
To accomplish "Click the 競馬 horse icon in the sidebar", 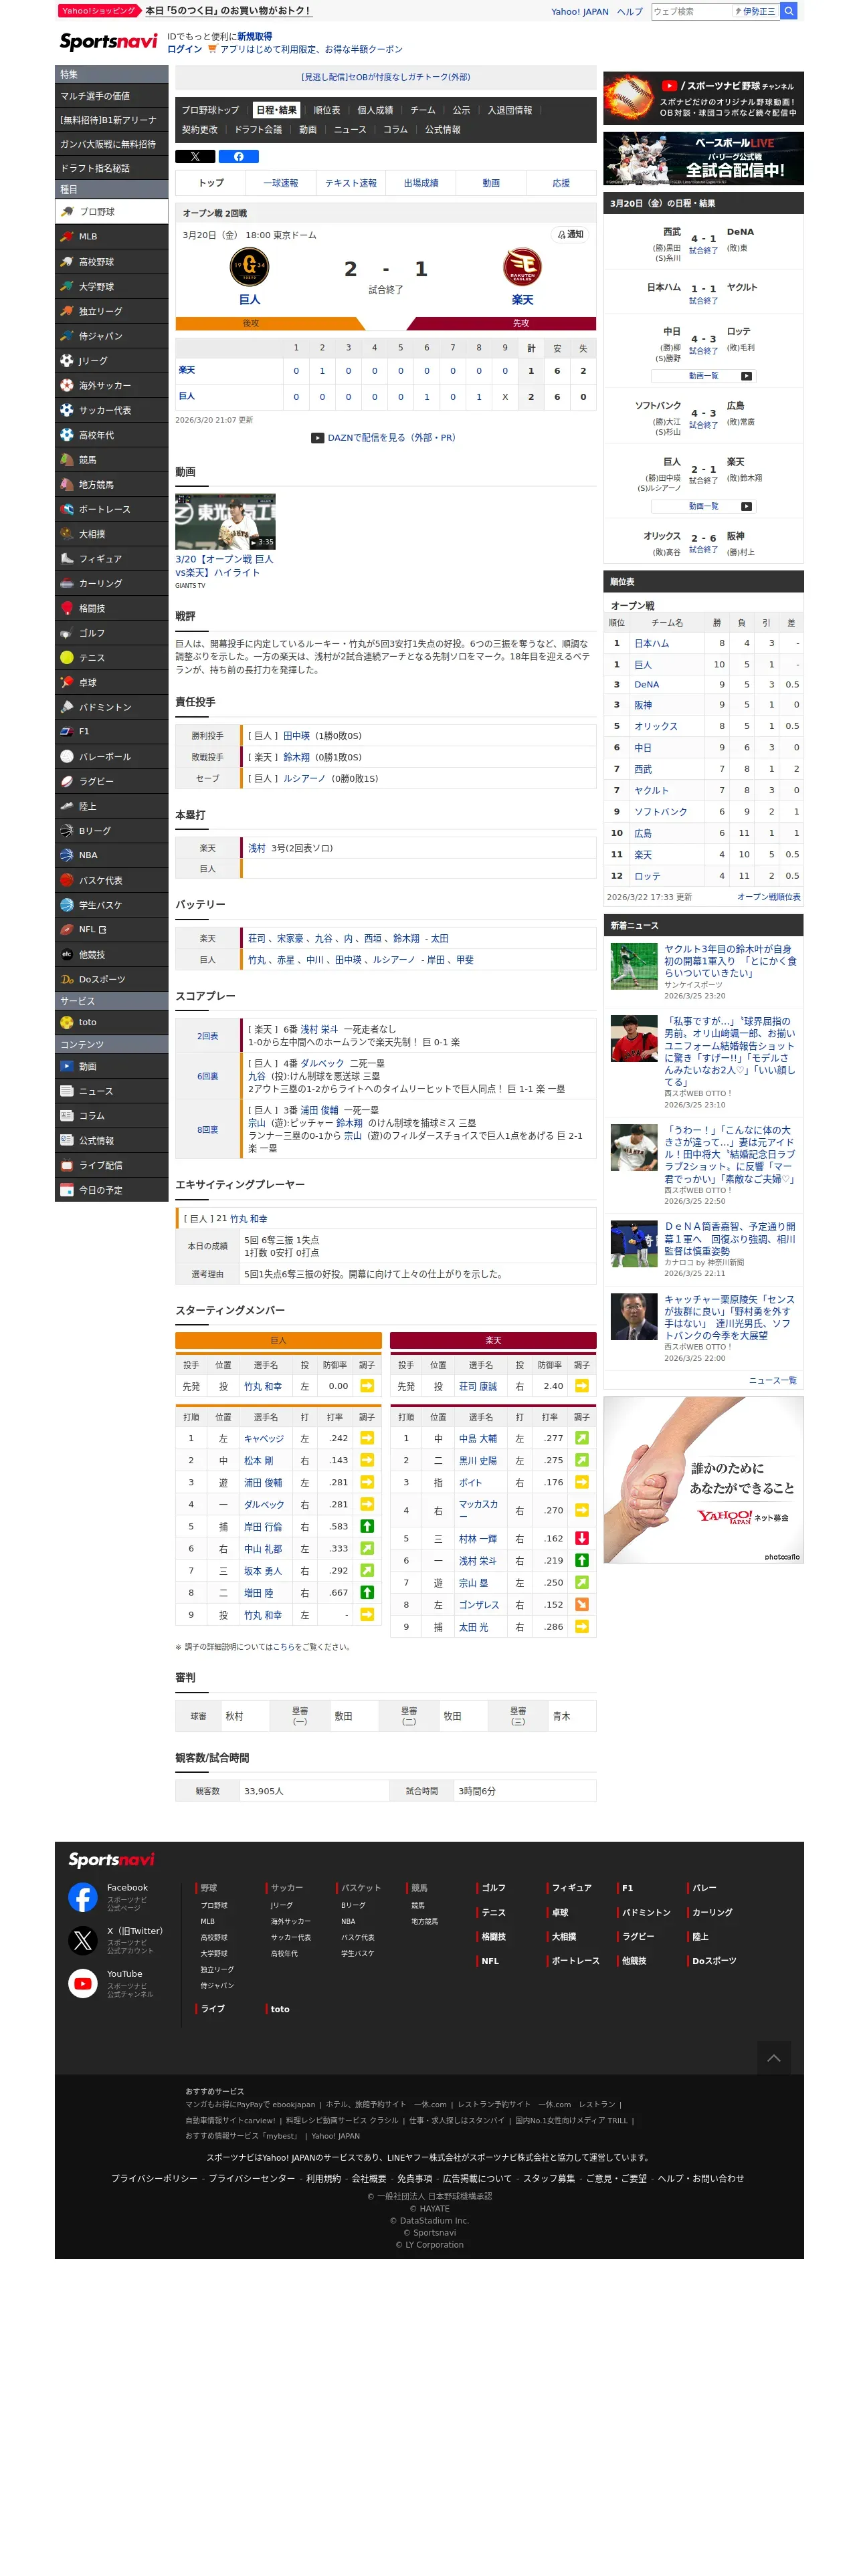I will pyautogui.click(x=67, y=460).
